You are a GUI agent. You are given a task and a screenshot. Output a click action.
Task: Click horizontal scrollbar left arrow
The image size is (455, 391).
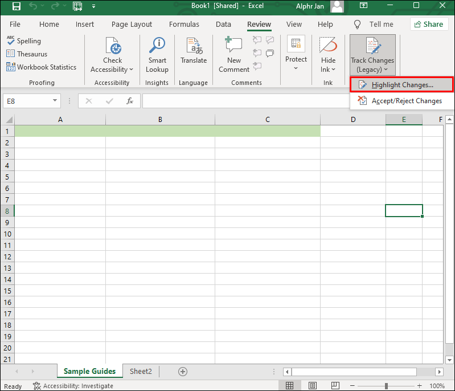(x=287, y=372)
